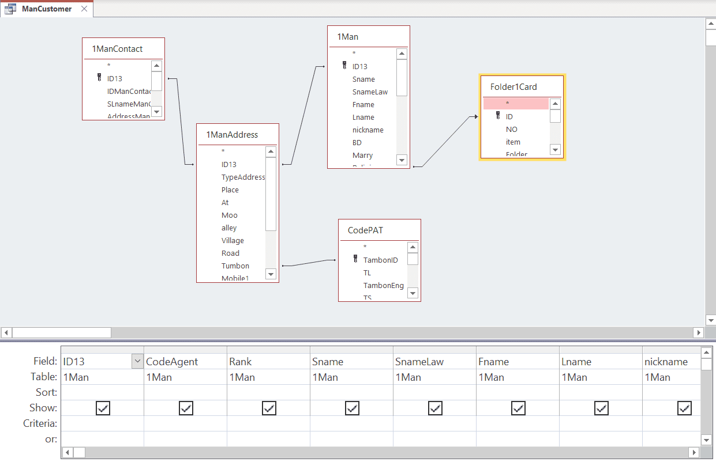Image resolution: width=716 pixels, height=462 pixels.
Task: Select the Folder1Card table title
Action: click(513, 87)
